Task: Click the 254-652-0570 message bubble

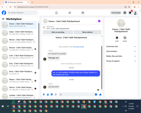Action: click(x=54, y=87)
